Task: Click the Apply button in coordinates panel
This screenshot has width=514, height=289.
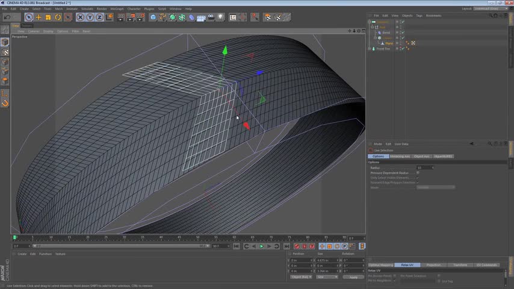Action: pos(353,277)
